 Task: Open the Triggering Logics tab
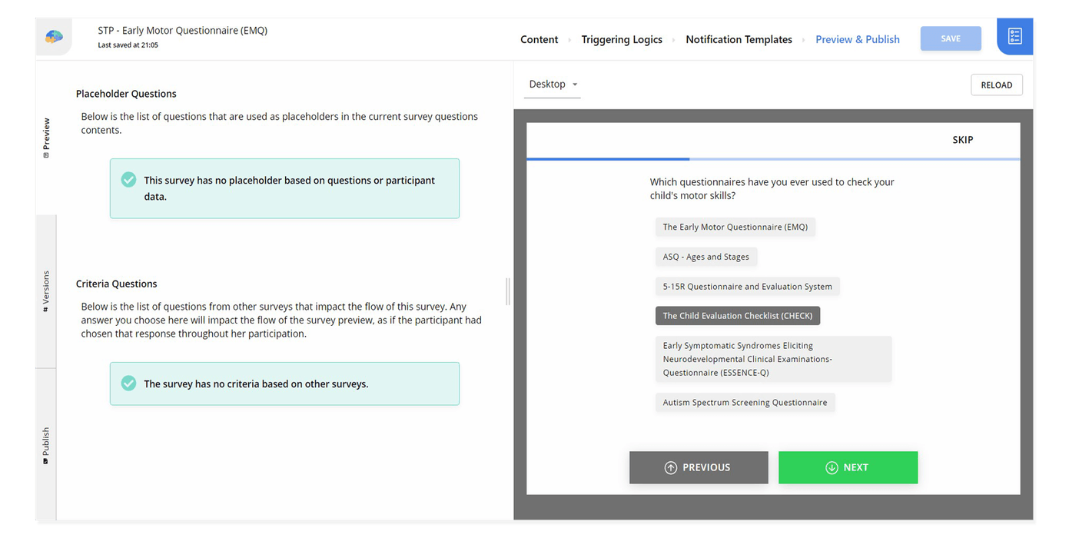(x=622, y=38)
